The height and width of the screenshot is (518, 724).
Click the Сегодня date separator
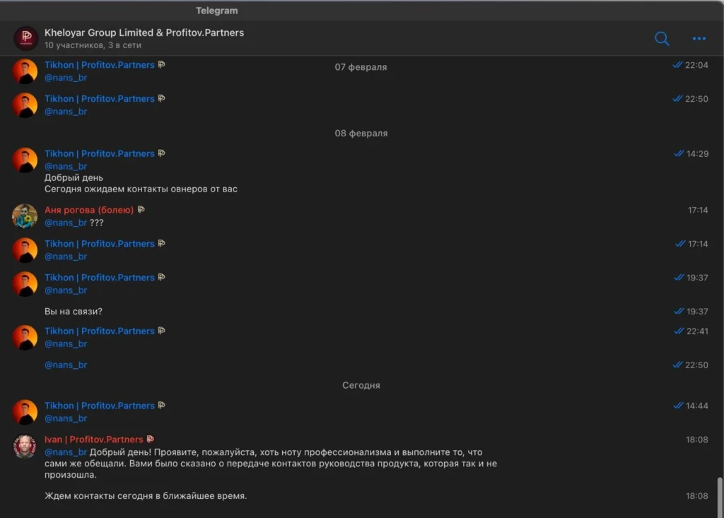click(x=361, y=386)
